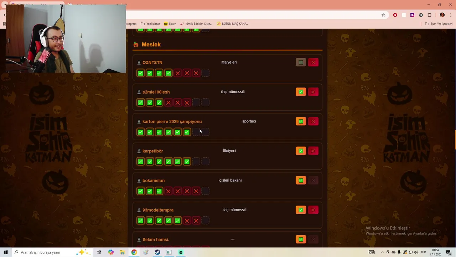Click the microphone icon in the tray

point(399,252)
